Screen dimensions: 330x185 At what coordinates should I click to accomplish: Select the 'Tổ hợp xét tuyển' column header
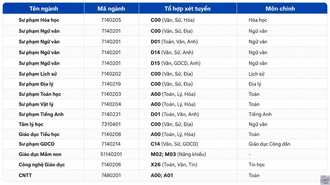pyautogui.click(x=188, y=8)
